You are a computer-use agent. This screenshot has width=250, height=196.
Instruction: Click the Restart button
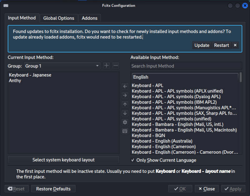pos(222,45)
